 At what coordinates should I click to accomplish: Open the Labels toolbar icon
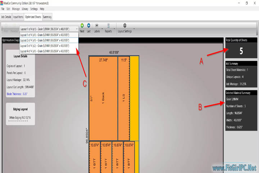coord(97,25)
